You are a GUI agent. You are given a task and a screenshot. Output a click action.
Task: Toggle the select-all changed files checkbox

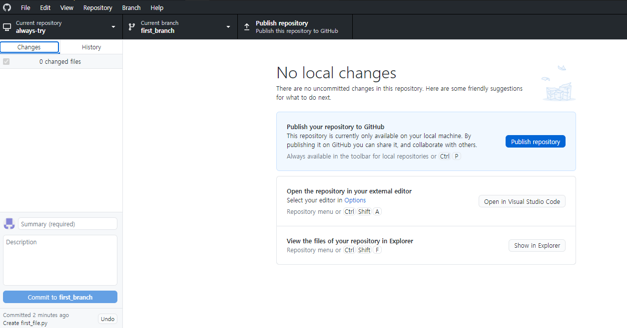tap(6, 62)
